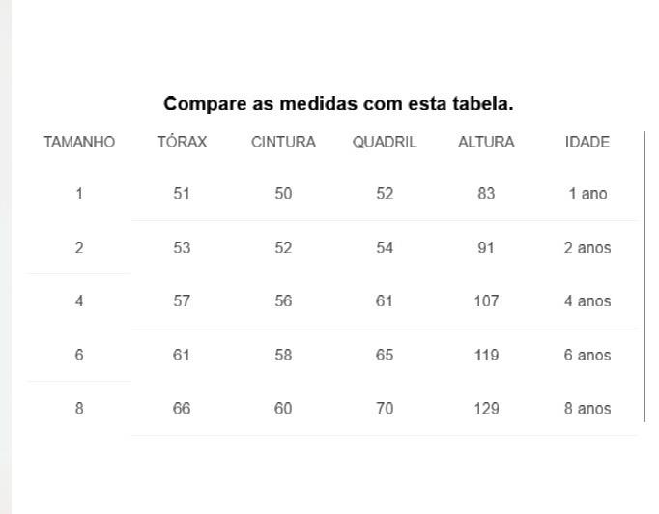Click the IDADE column header
The image size is (659, 514).
coord(587,142)
